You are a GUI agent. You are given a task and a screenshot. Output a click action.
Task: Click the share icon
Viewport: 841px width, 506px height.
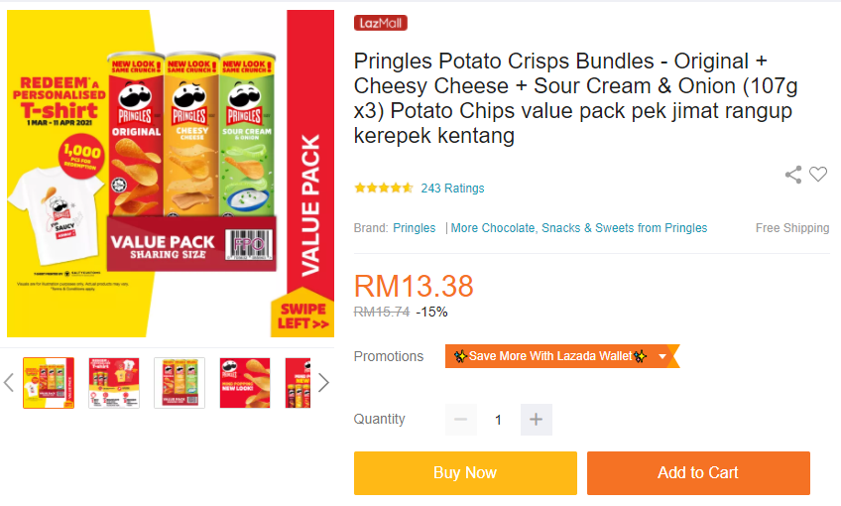point(793,175)
